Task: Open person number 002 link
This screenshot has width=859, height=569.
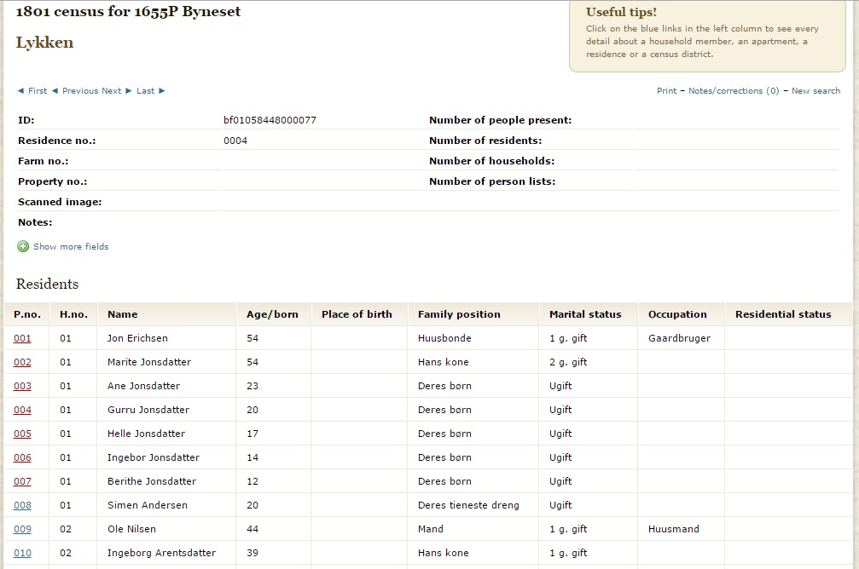Action: click(22, 362)
